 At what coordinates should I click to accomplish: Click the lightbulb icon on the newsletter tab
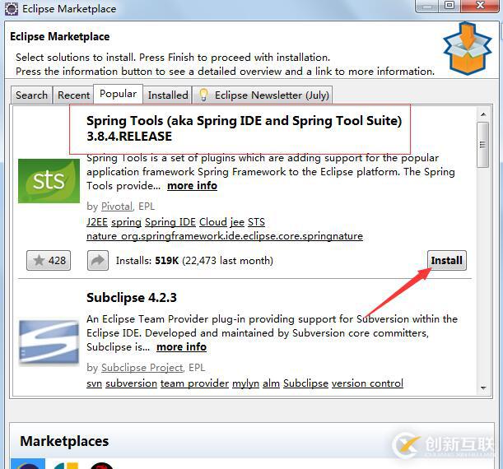[203, 95]
